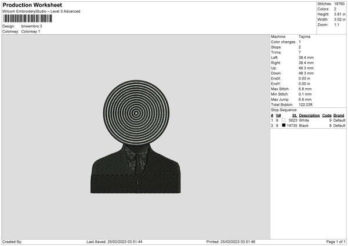Click the 'Stop Sequence:' heading
The height and width of the screenshot is (246, 348).
[x=284, y=110]
